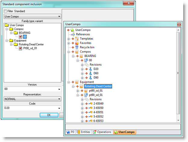Expand the D60 node
Image resolution: width=188 pixels, height=142 pixels.
coord(82,73)
